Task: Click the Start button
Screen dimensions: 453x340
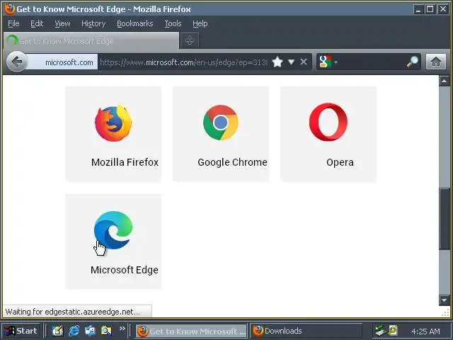Action: 21,331
